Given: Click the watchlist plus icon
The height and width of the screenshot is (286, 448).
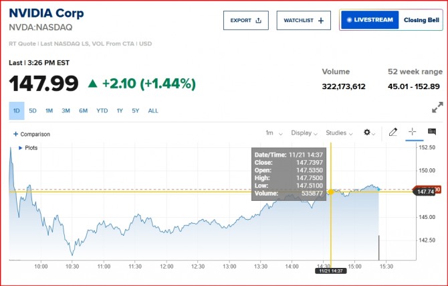Looking at the screenshot, I should pyautogui.click(x=321, y=21).
